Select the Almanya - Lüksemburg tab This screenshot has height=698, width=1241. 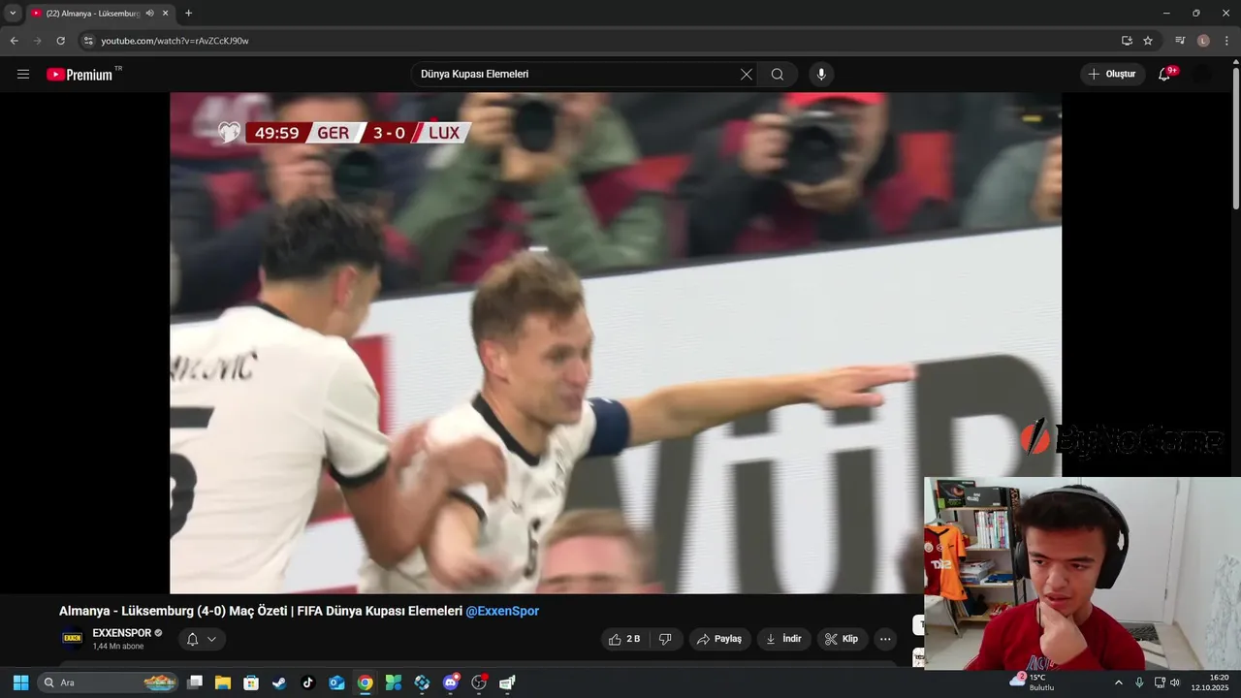(93, 14)
